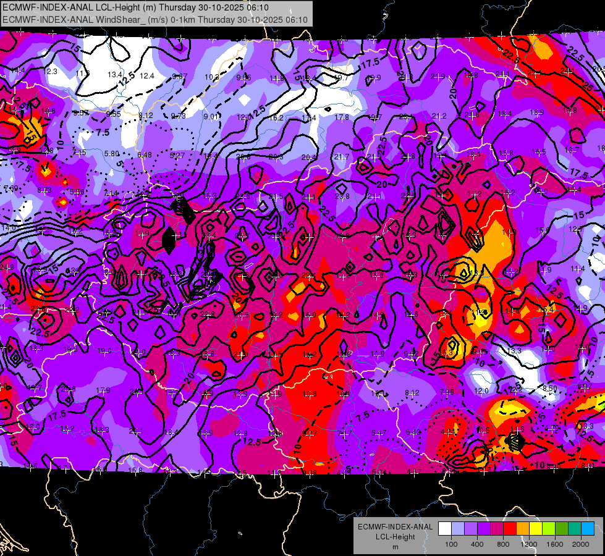
Task: Click the grid value '4.24' on the map
Action: point(447,432)
